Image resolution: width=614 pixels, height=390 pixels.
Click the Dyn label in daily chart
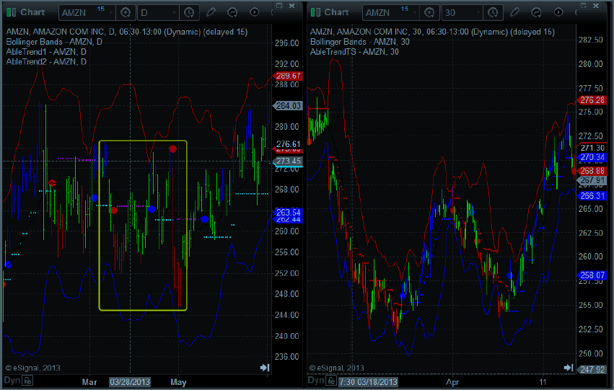[12, 380]
